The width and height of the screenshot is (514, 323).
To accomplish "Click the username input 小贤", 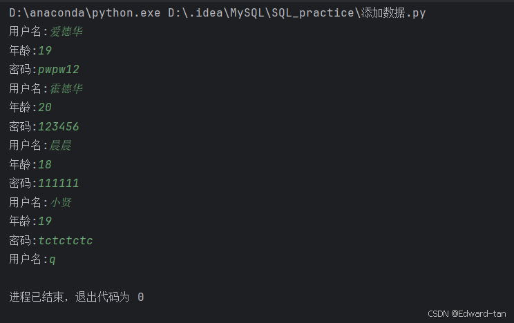I will [x=60, y=202].
